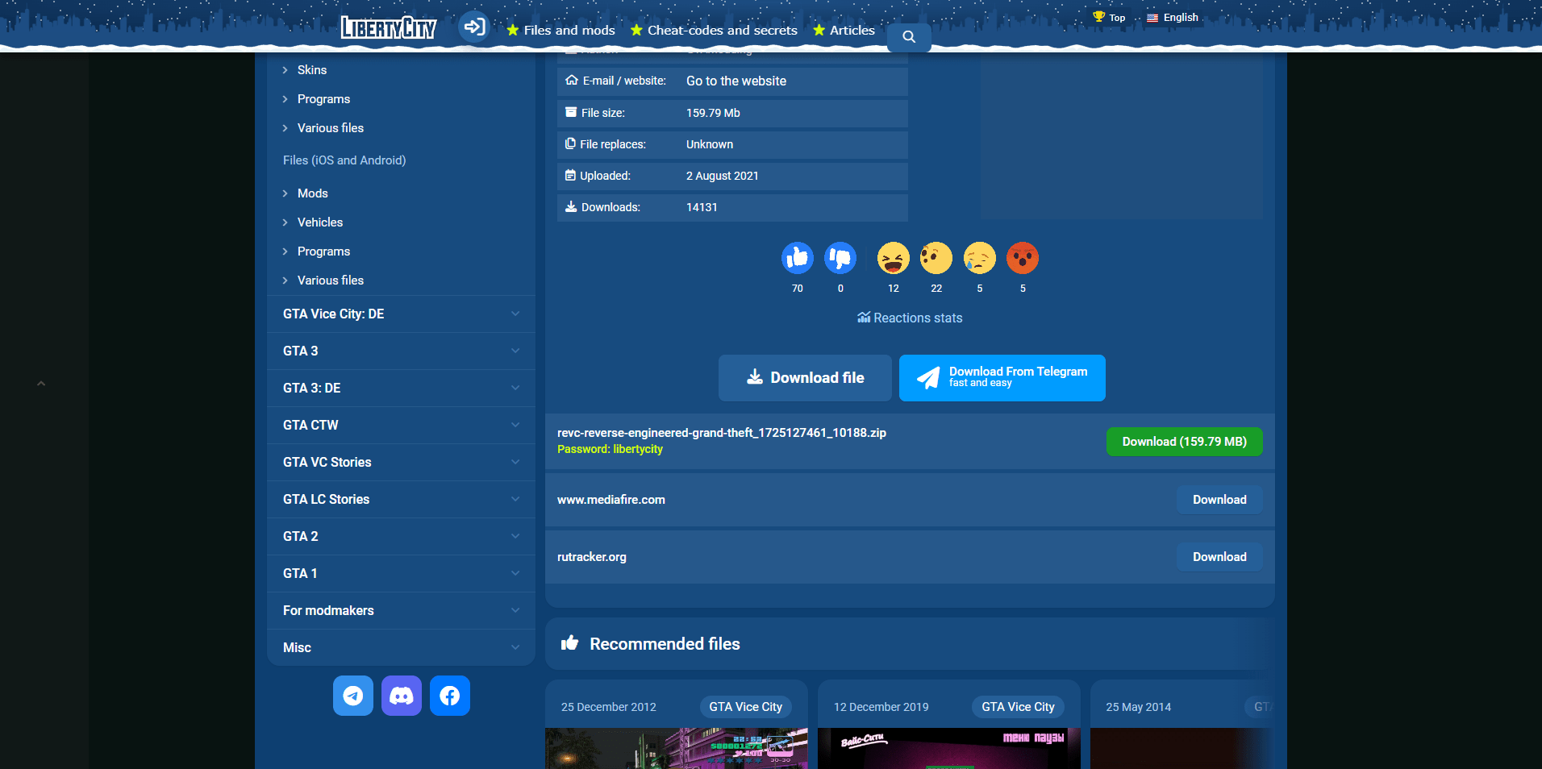
Task: Click the revc zip file name
Action: tap(722, 433)
